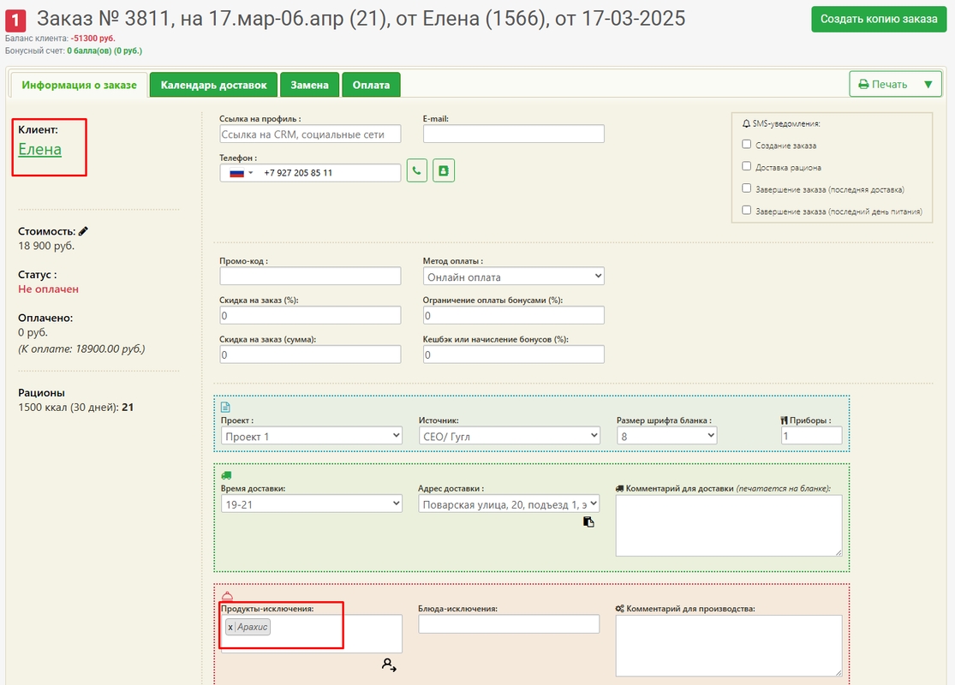
Task: Open client profile link Елена
Action: tap(40, 149)
